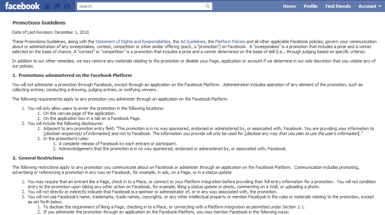Visit the Platform Policies link
Screen dimensions: 385x215
[230, 42]
